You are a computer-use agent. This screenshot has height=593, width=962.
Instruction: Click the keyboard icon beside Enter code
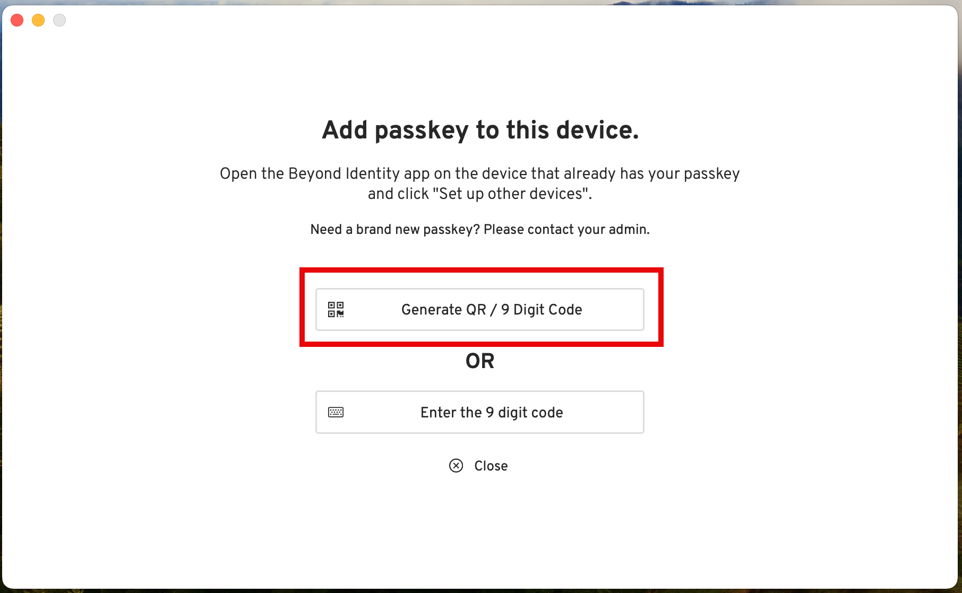336,412
